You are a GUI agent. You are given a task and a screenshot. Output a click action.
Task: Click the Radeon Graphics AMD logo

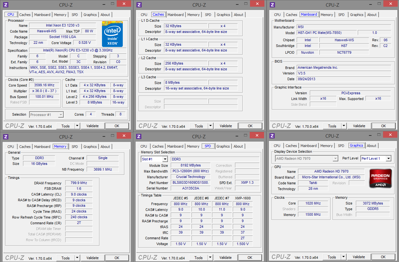[380, 178]
